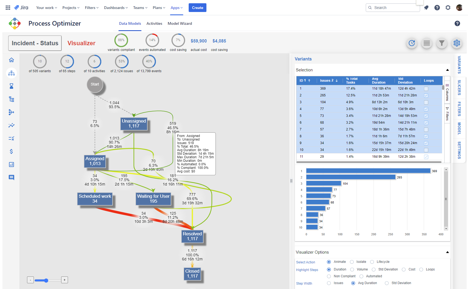Screen dimensions: 468x289
Task: Select the cost analysis dollar icon
Action: (x=11, y=151)
